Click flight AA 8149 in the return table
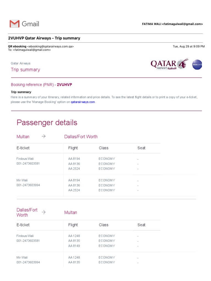Image resolution: width=211 pixels, height=281 pixels. pyautogui.click(x=74, y=246)
